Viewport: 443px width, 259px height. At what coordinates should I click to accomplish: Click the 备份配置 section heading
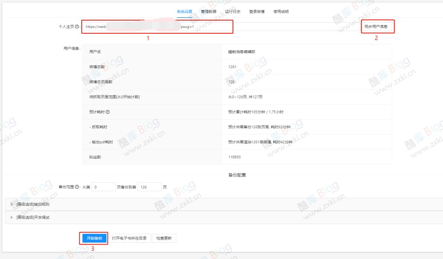[x=237, y=175]
